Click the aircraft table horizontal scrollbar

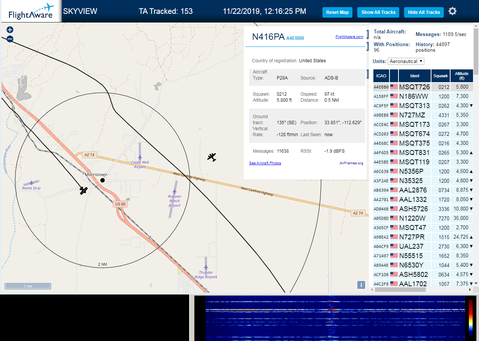(x=400, y=290)
